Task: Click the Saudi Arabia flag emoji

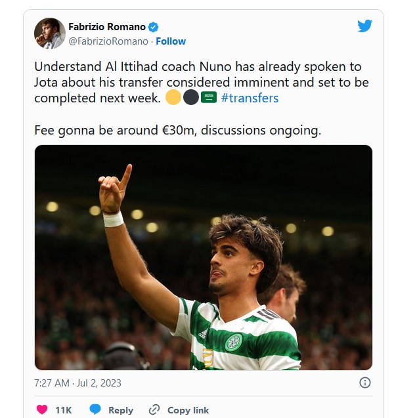Action: pyautogui.click(x=209, y=97)
